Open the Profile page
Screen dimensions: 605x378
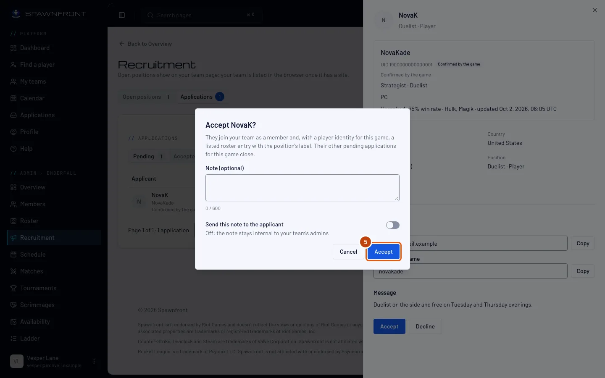pos(54,132)
